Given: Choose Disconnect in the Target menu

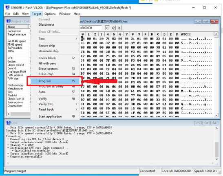Looking at the screenshot, I should pos(55,25).
